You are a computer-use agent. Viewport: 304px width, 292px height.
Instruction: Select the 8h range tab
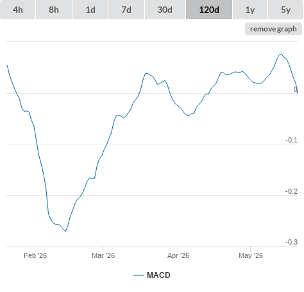tap(54, 10)
